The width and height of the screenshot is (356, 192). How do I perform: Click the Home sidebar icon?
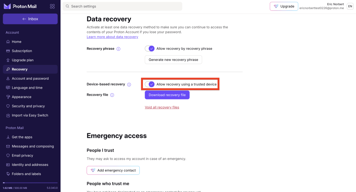8,42
